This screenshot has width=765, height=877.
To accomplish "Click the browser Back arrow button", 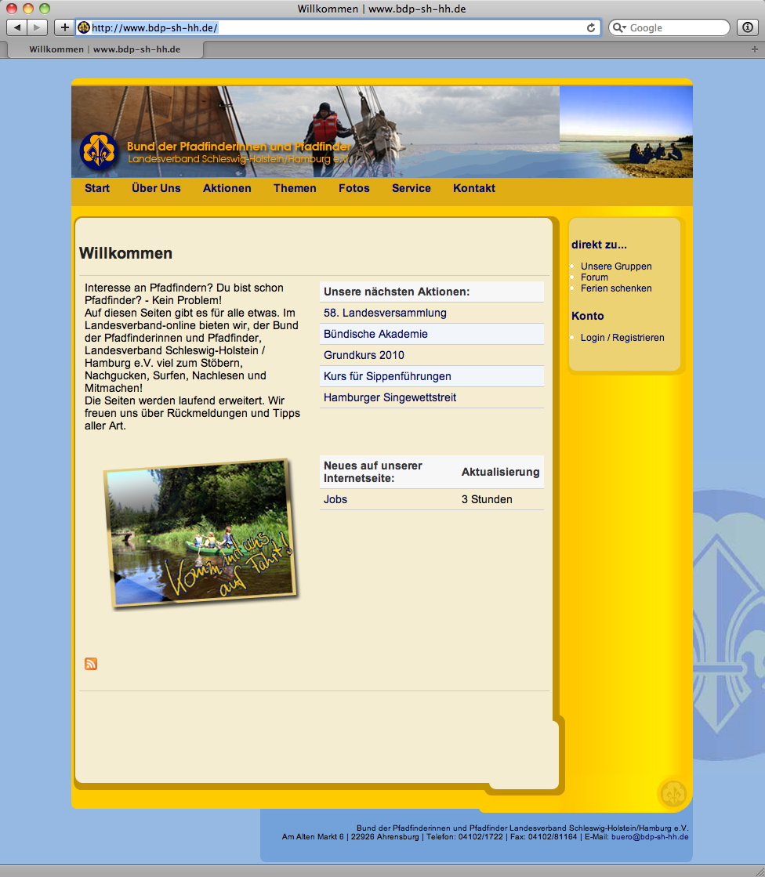I will click(17, 27).
